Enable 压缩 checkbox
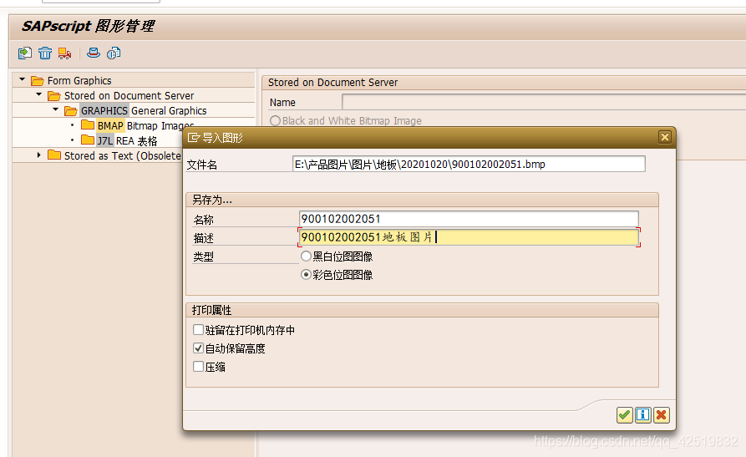 click(198, 366)
